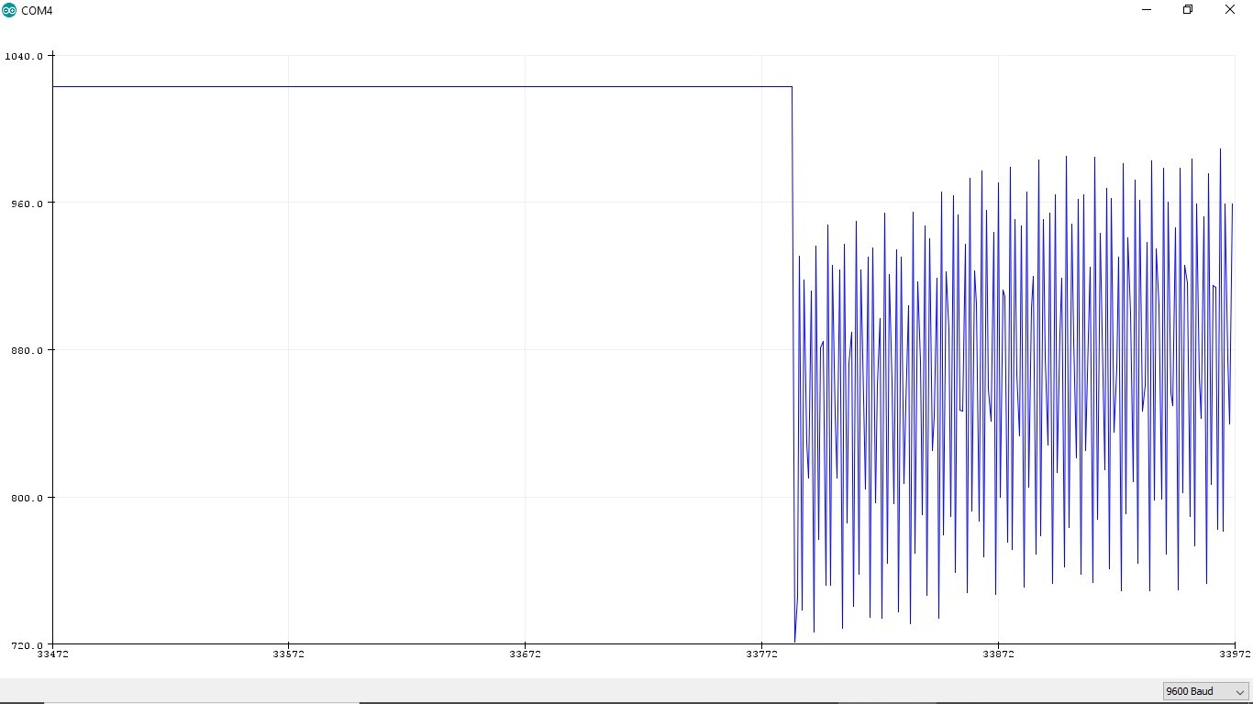Click the 33772 x-axis label
Screen dimensions: 1253x704
click(761, 654)
